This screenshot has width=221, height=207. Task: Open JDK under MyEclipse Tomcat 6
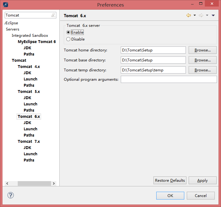coord(27,48)
